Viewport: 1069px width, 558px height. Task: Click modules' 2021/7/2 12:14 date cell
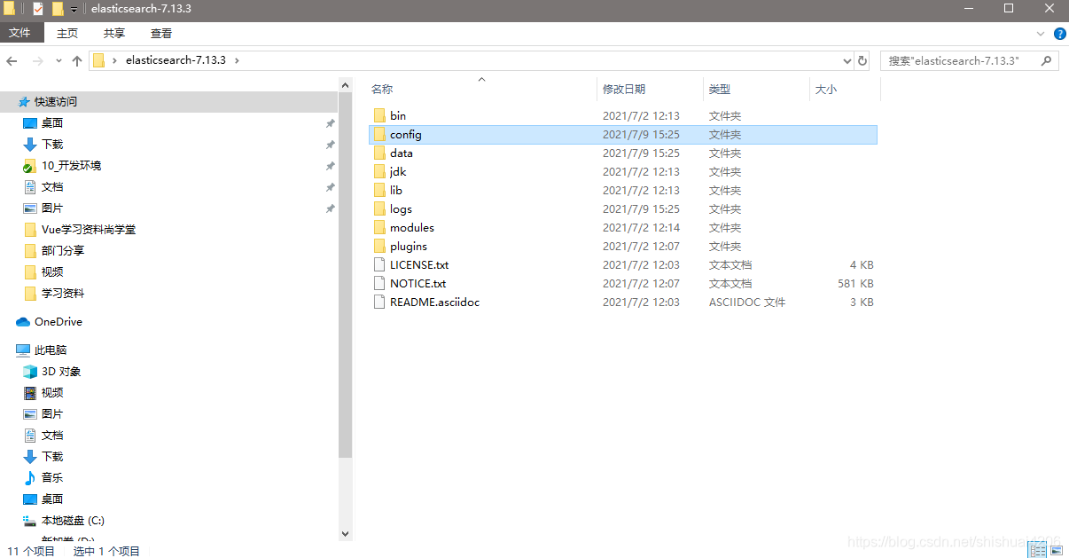(641, 227)
